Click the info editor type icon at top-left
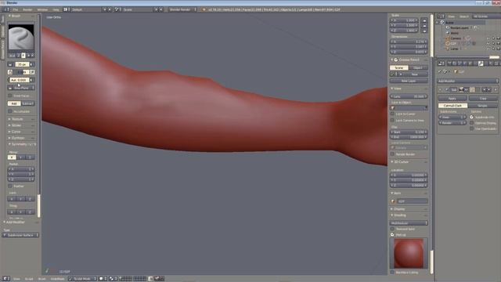Screen dimensions: 501x282 pyautogui.click(x=6, y=9)
